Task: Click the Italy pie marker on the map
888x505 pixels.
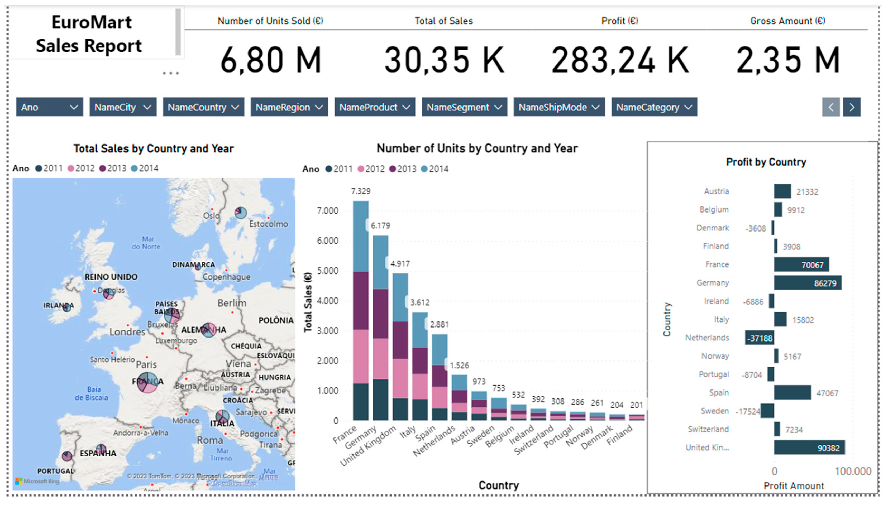Action: (222, 417)
